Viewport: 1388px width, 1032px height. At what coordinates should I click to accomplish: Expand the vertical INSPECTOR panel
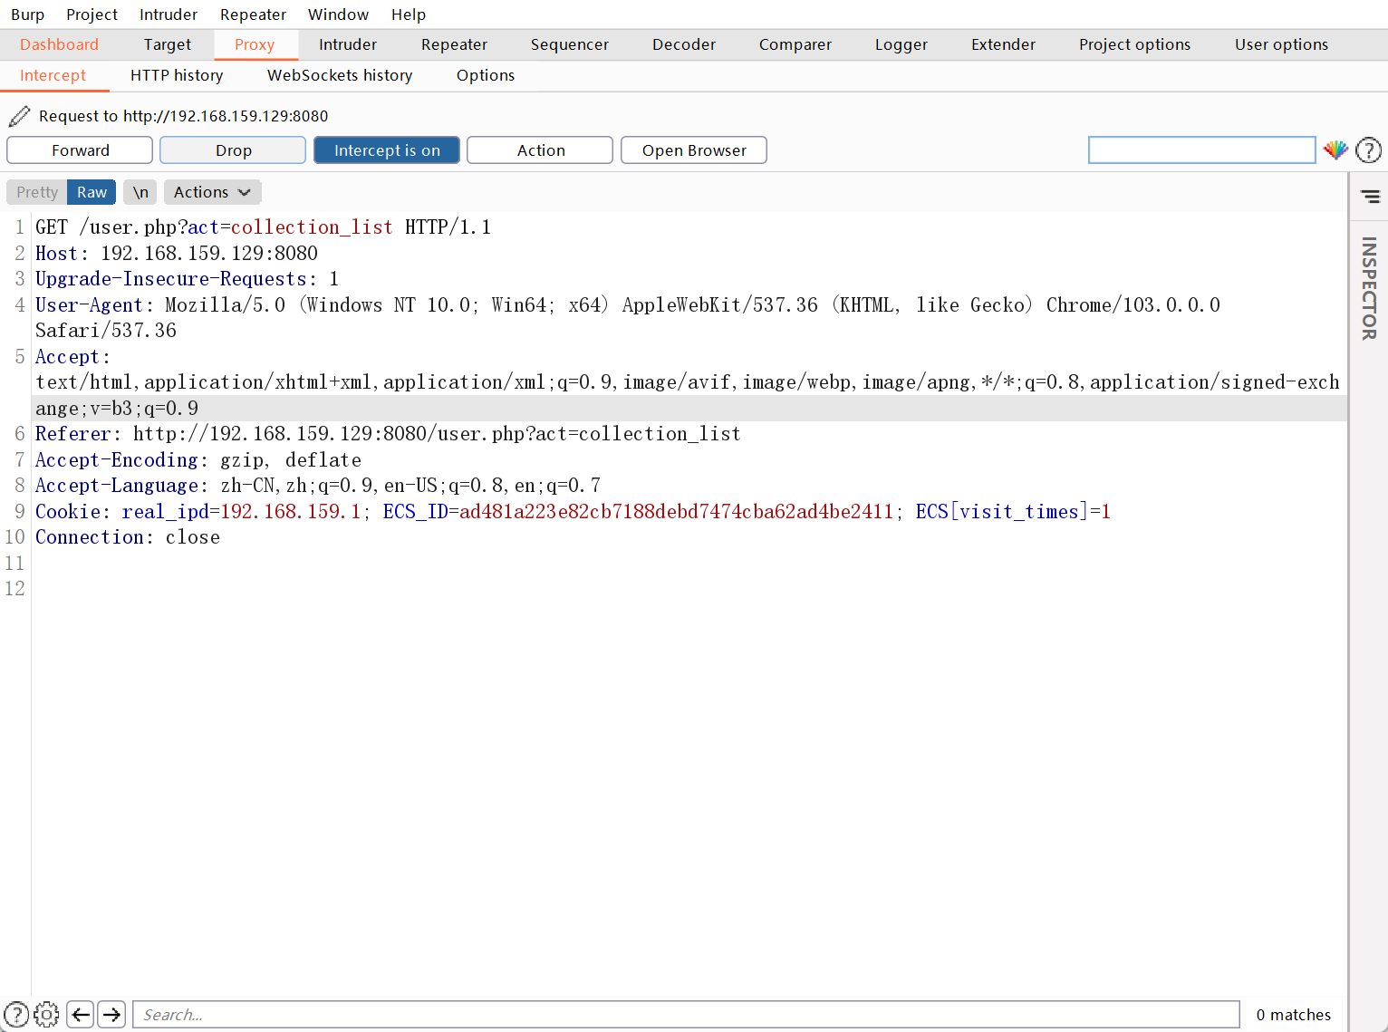[1369, 288]
